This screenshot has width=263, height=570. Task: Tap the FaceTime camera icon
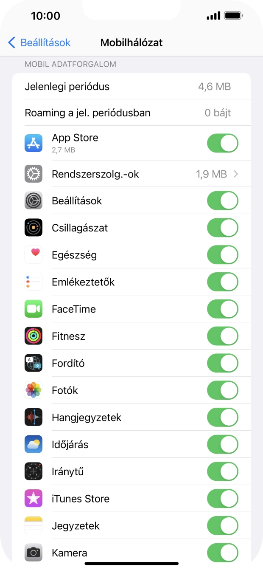point(34,309)
